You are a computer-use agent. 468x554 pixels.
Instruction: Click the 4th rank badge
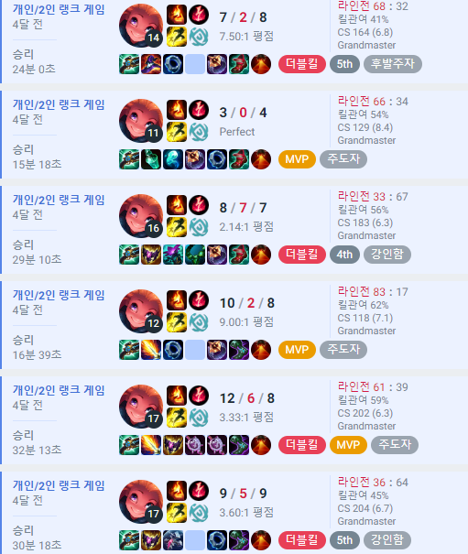pyautogui.click(x=344, y=255)
